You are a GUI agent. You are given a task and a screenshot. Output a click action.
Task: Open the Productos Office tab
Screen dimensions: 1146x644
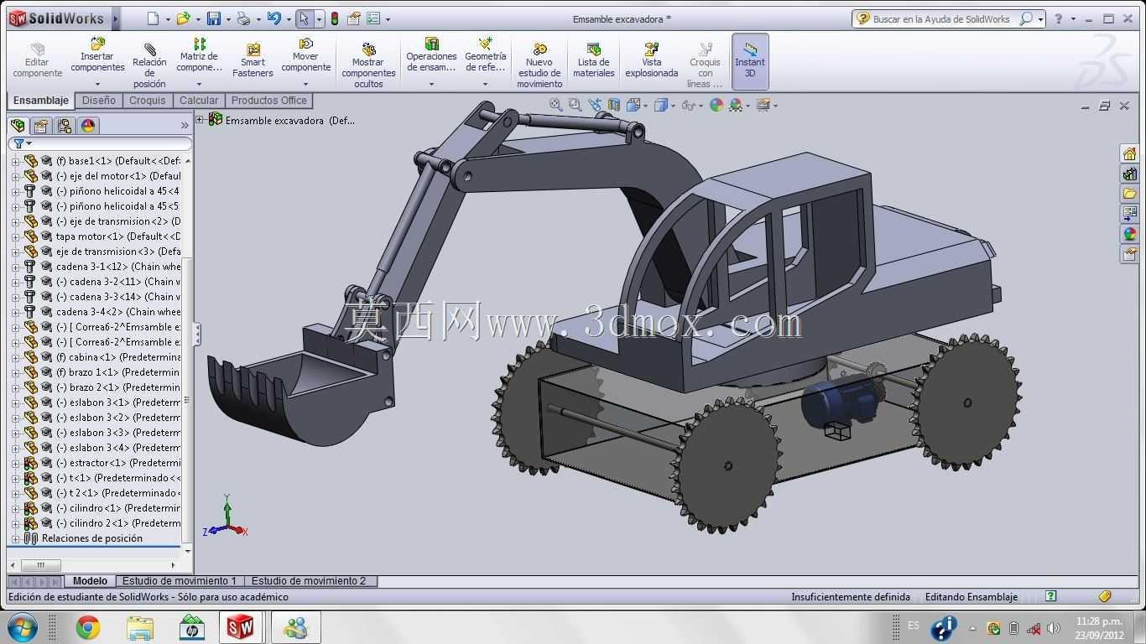269,101
